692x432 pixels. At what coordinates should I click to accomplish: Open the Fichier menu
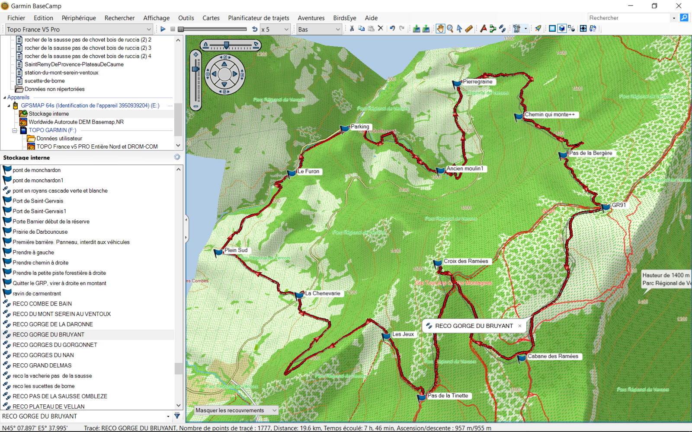coord(16,18)
